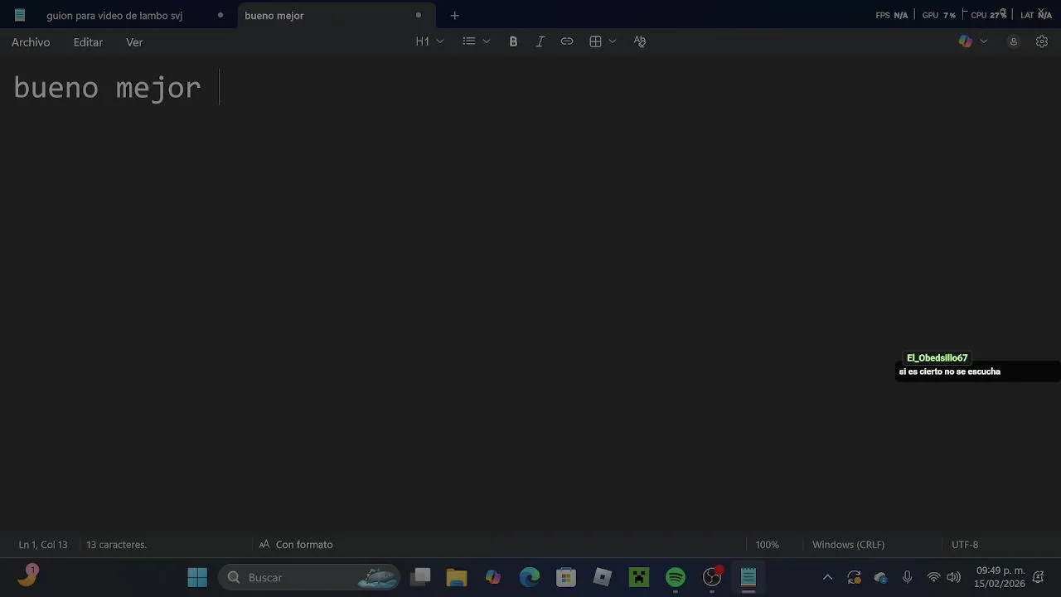Insert a link with the link icon
1061x597 pixels.
(567, 41)
